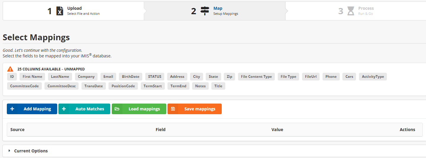Click the Excel file upload step icon
This screenshot has height=158, width=426.
[x=60, y=11]
